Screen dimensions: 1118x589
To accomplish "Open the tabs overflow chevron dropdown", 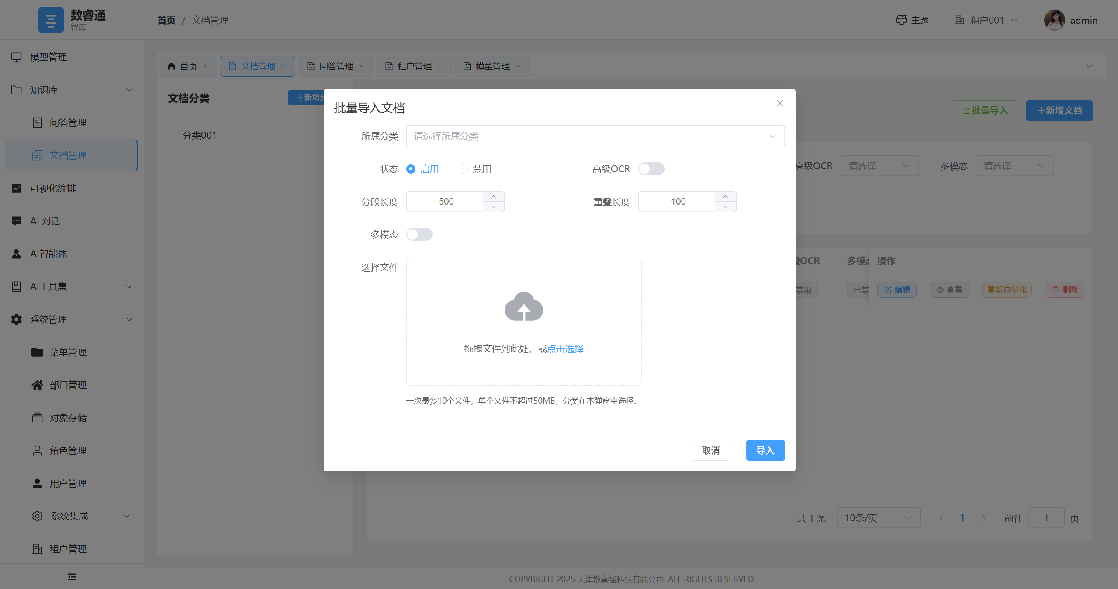I will [1090, 66].
